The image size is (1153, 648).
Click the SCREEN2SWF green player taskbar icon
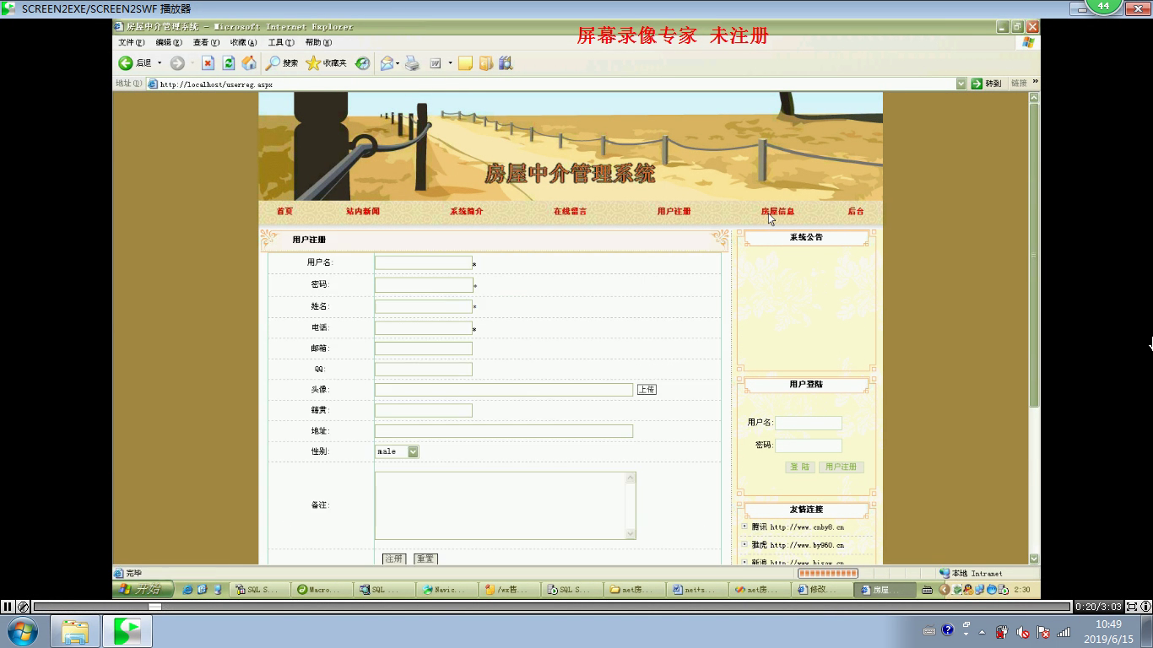(127, 632)
